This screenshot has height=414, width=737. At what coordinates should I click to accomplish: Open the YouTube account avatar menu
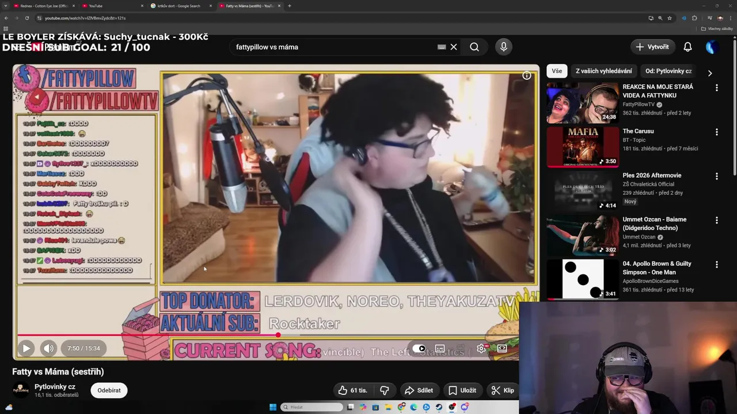712,47
